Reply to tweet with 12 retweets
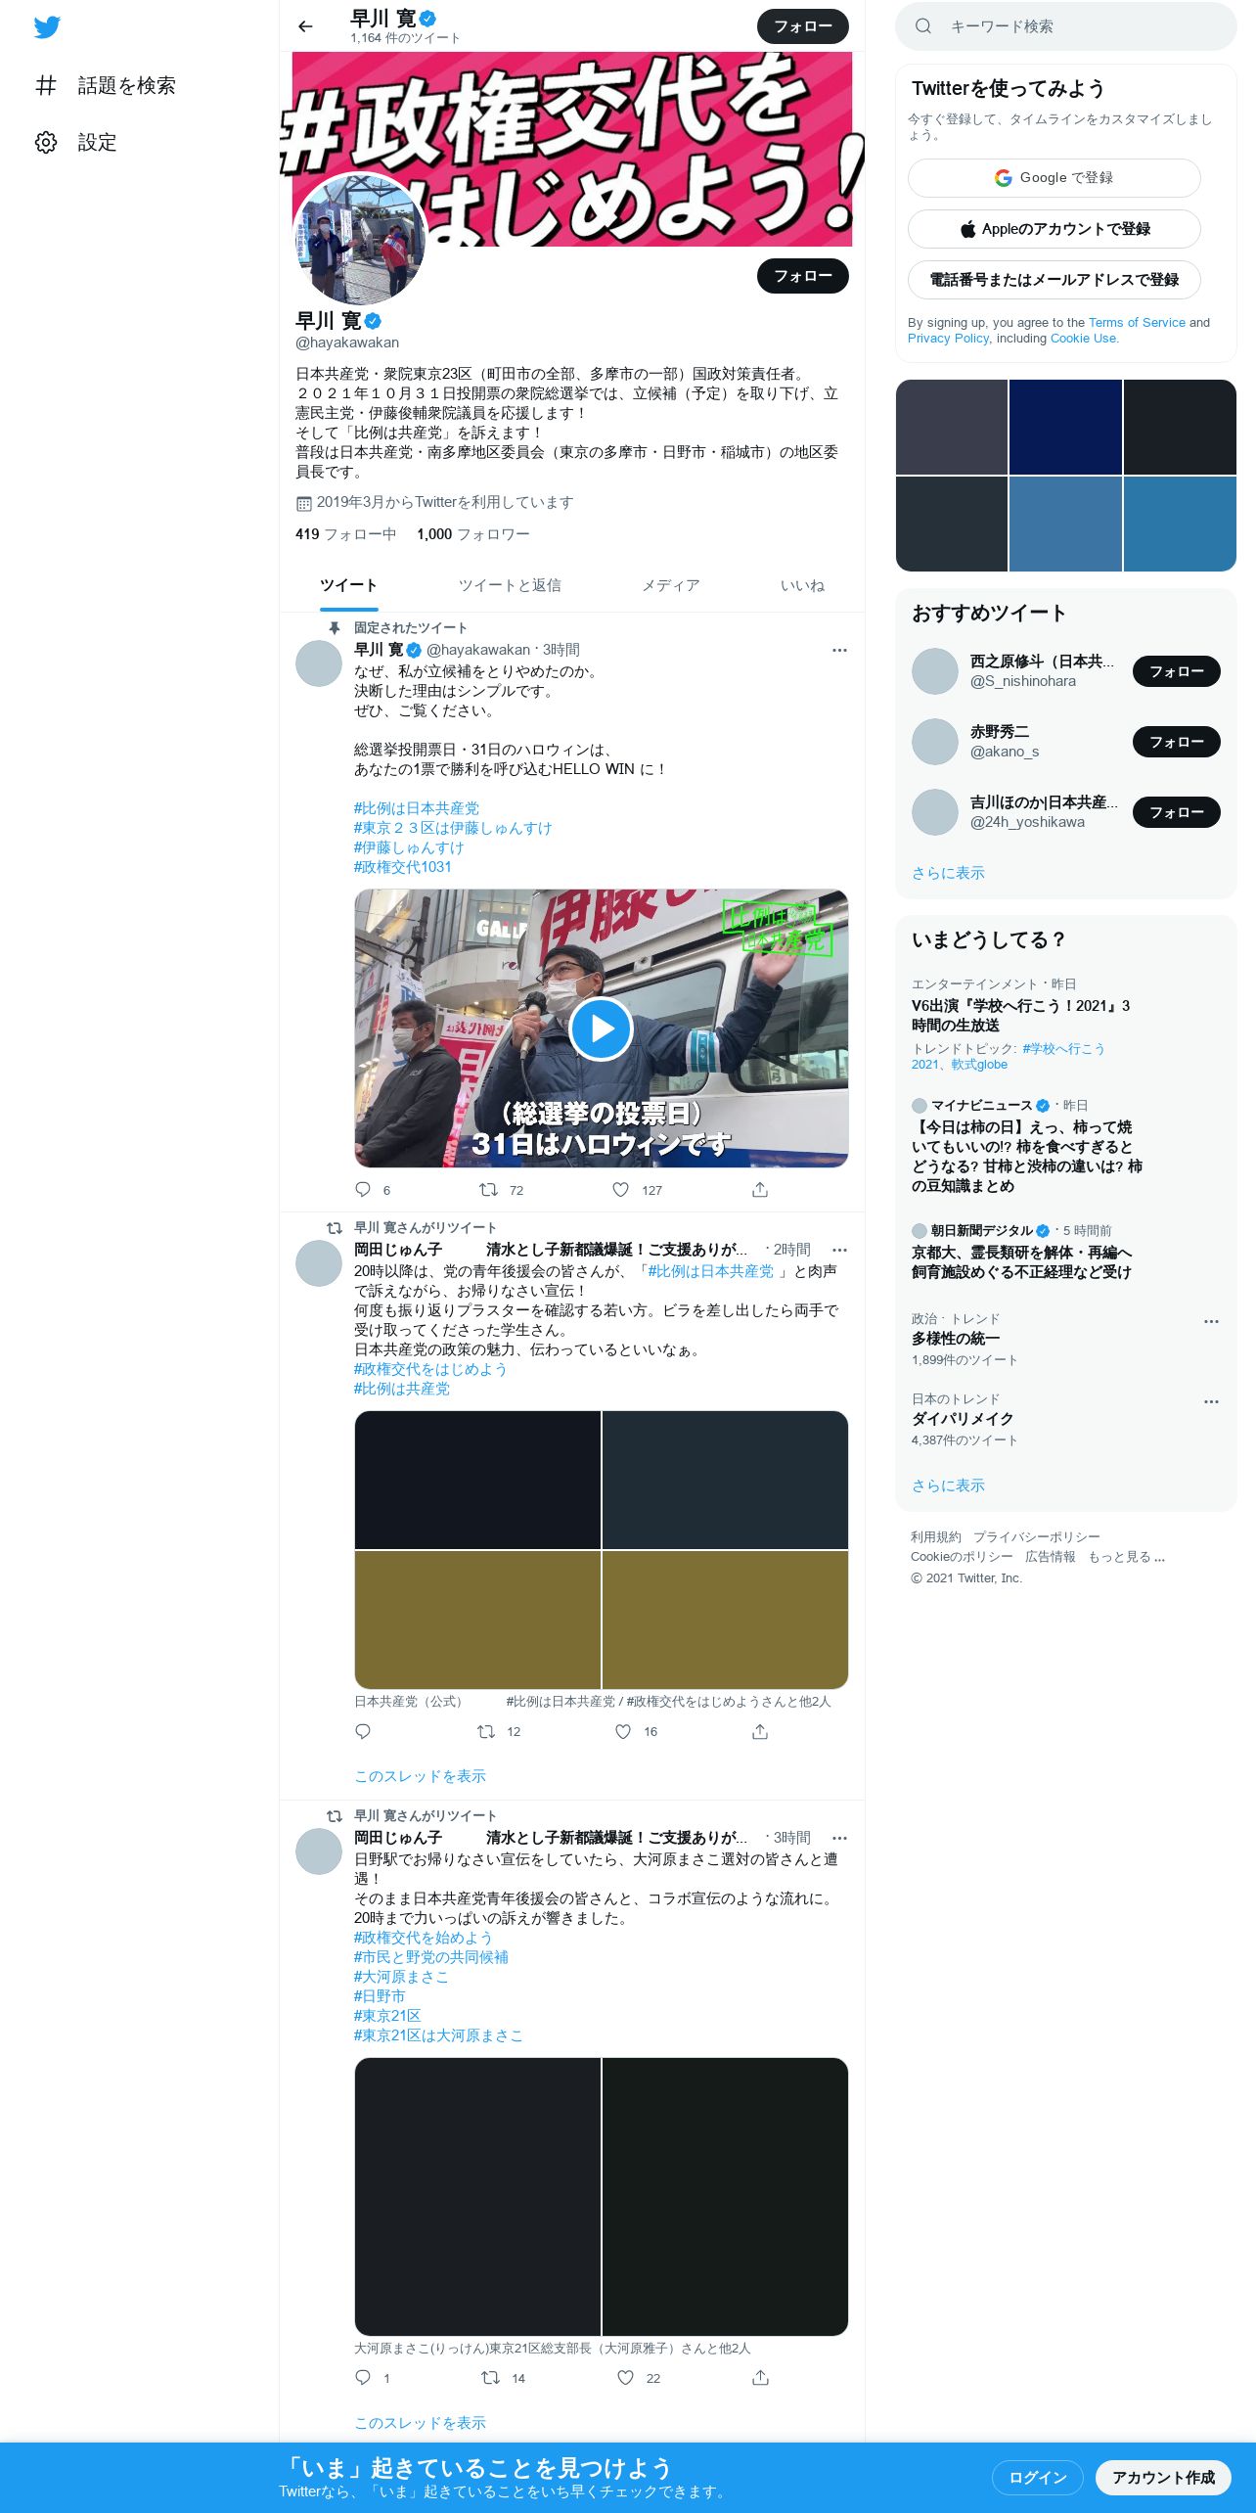This screenshot has width=1256, height=2513. click(363, 1731)
